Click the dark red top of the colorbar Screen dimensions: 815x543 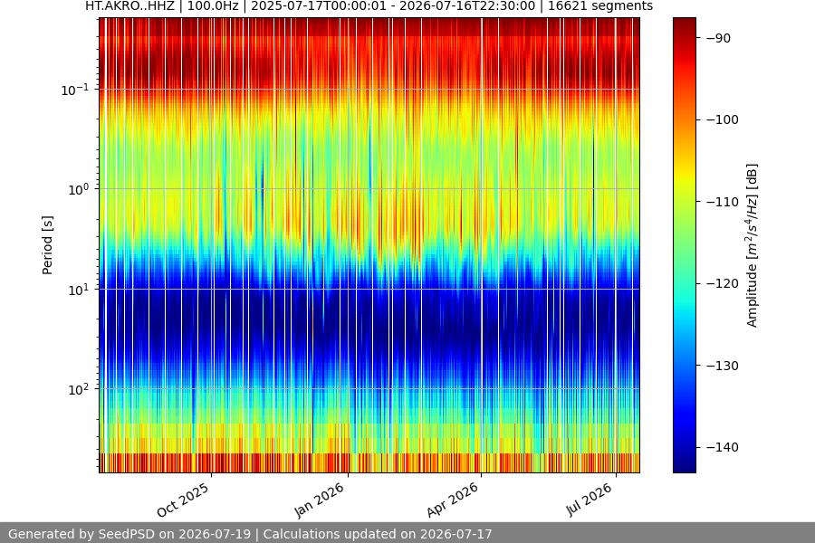tap(684, 24)
